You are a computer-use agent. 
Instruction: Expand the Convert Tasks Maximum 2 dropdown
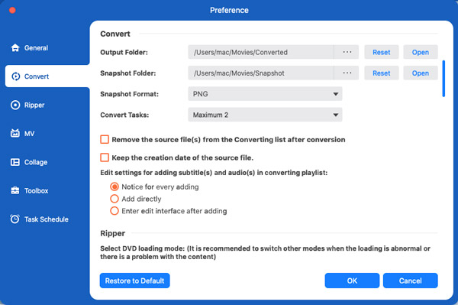[265, 115]
